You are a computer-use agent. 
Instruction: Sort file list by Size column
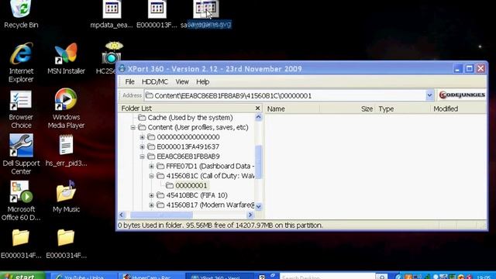coord(347,108)
